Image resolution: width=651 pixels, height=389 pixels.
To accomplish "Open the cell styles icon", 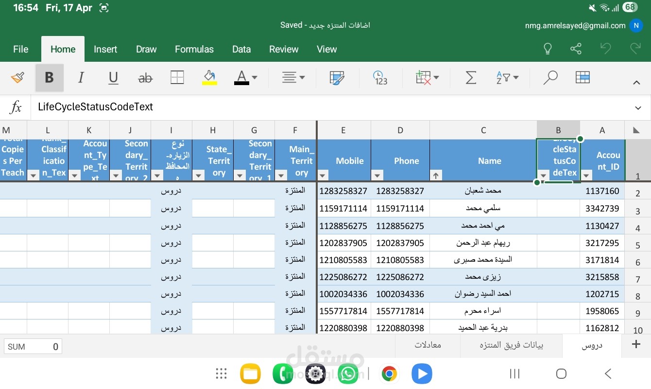I will [x=337, y=78].
